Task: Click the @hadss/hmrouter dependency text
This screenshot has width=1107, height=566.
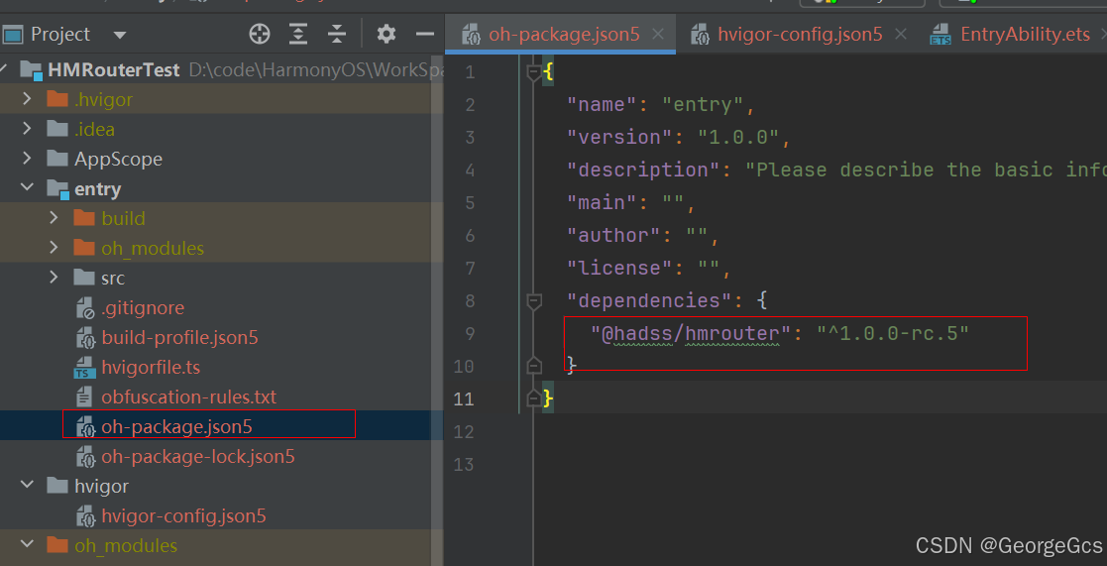Action: (x=690, y=333)
